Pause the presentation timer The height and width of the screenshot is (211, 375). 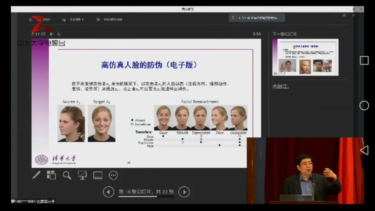point(51,34)
